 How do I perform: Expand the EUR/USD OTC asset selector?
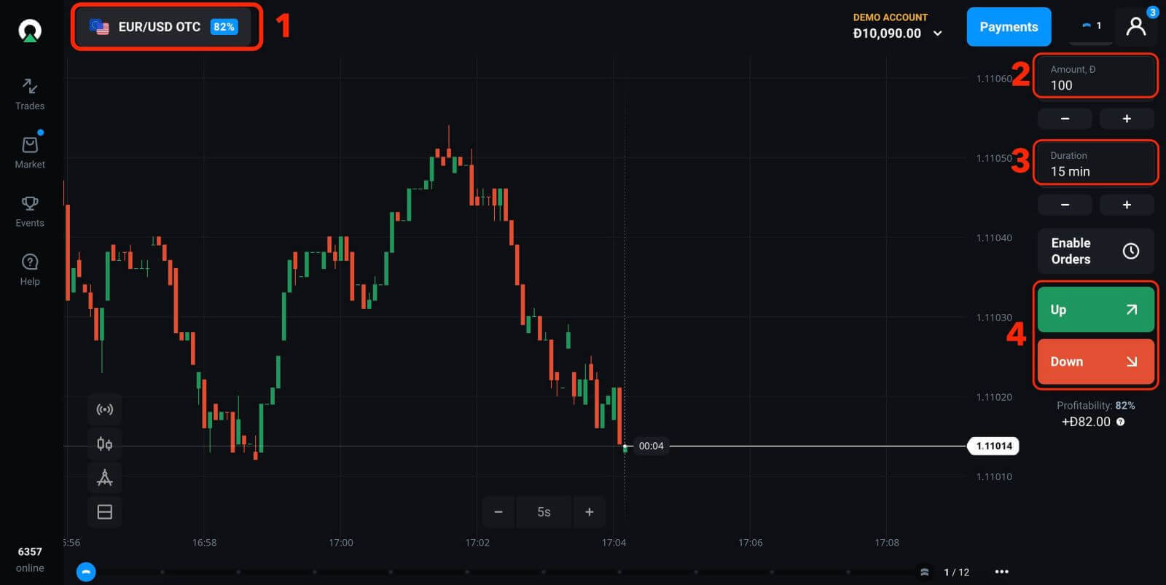click(x=166, y=27)
